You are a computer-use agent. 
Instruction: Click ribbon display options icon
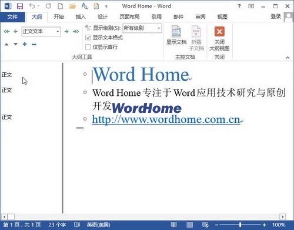pos(251,6)
